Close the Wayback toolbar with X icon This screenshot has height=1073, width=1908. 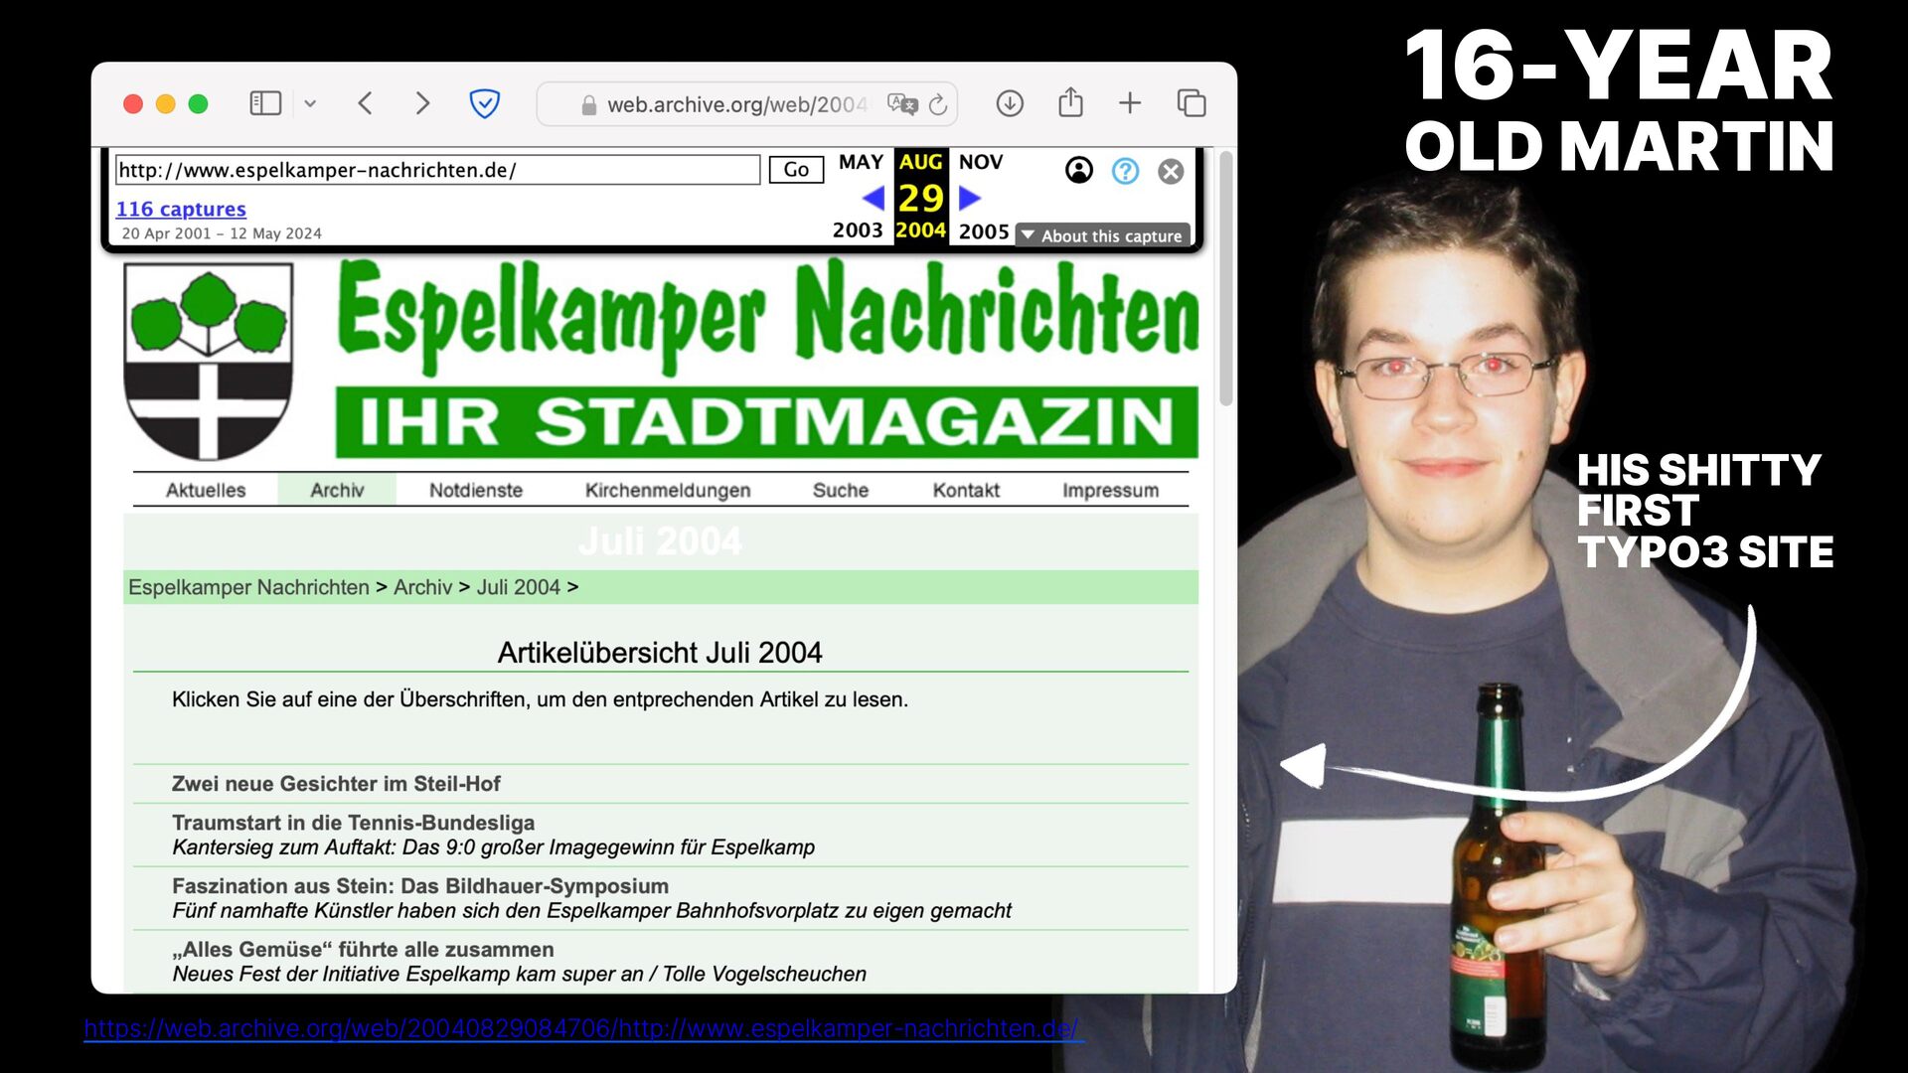[x=1171, y=171]
